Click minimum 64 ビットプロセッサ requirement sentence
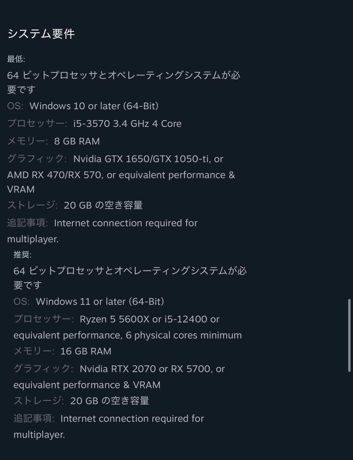 pyautogui.click(x=124, y=82)
